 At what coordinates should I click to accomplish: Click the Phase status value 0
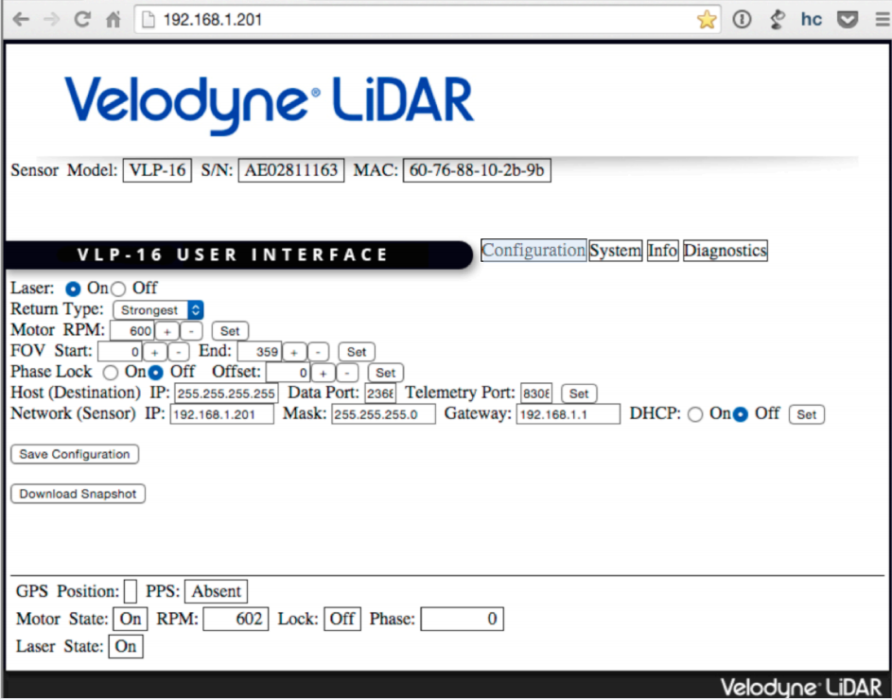tap(462, 620)
